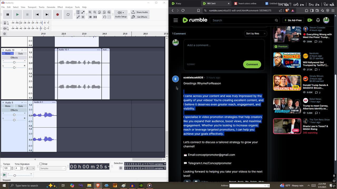This screenshot has height=189, width=337.
Task: Click the playback speed slider
Action: click(20, 175)
